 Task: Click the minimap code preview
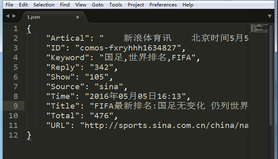pyautogui.click(x=259, y=28)
